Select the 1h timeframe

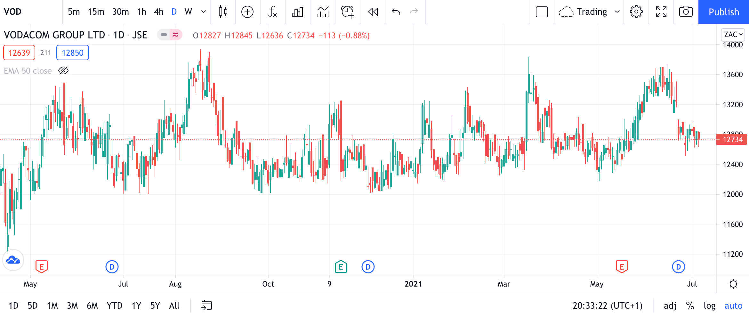coord(141,12)
